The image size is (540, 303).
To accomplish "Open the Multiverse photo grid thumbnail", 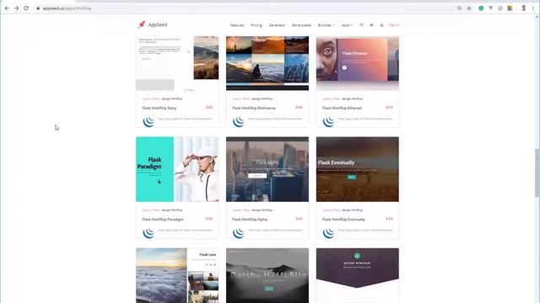I will [x=267, y=63].
